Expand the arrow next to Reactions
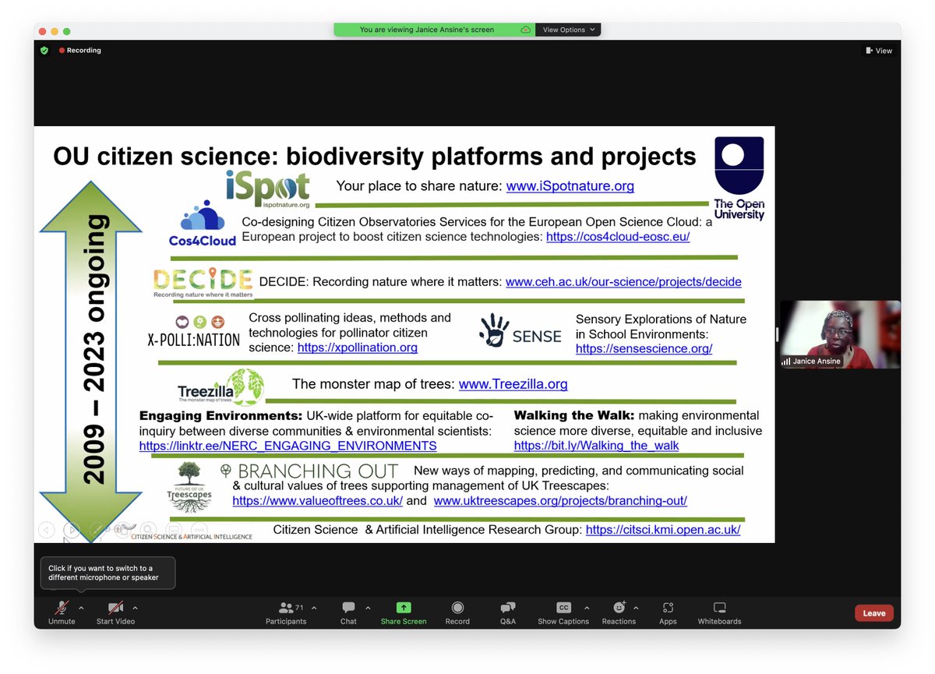 tap(636, 607)
